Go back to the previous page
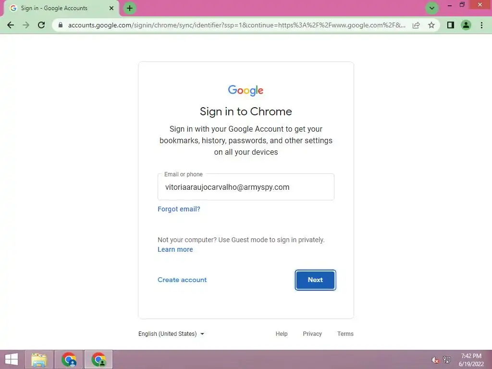 click(11, 25)
